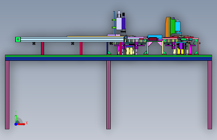The height and width of the screenshot is (140, 217).
Task: Select the green table top surface
Action: 109,56
